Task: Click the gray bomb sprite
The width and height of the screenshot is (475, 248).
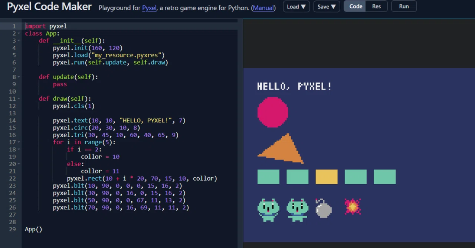Action: point(324,208)
